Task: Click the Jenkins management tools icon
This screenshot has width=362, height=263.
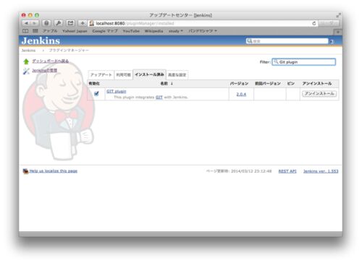Action: (26, 71)
